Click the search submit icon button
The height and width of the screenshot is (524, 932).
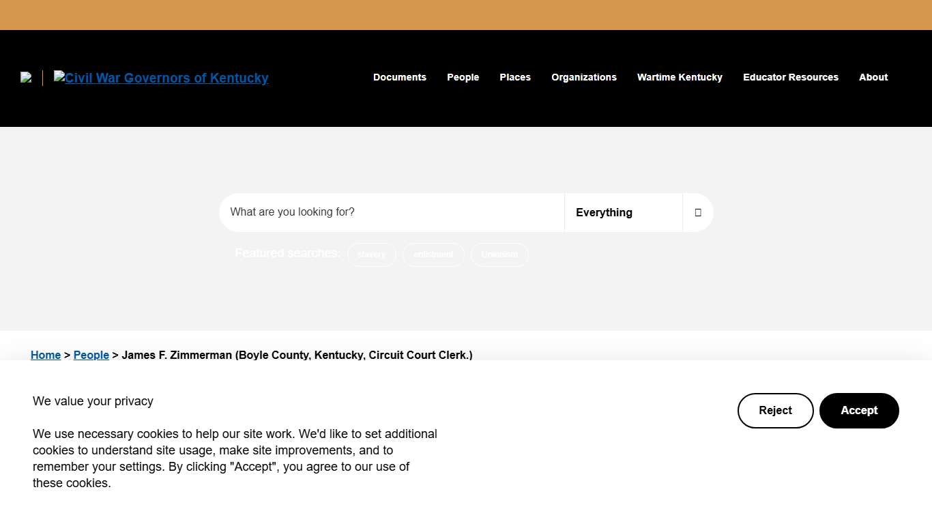[x=697, y=212]
